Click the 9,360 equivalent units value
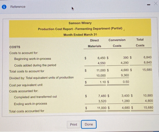This screenshot has width=159, height=132. pos(125,75)
